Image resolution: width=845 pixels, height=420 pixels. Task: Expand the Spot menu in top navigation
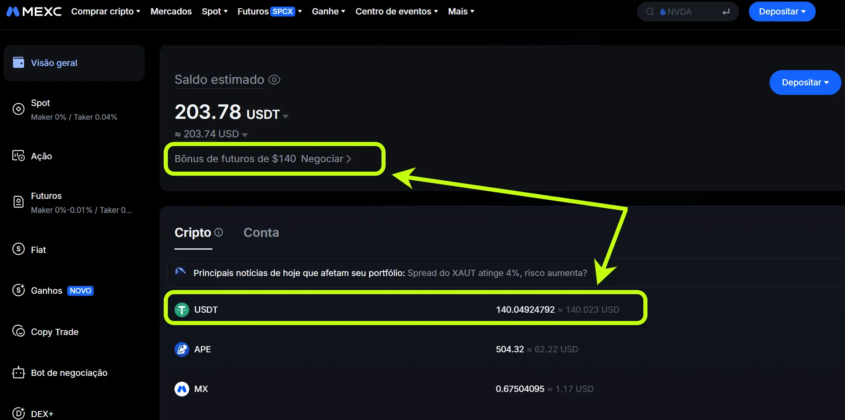(215, 12)
